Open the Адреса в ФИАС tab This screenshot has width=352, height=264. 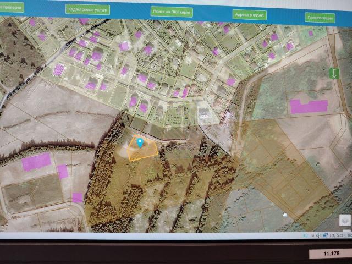tap(249, 14)
